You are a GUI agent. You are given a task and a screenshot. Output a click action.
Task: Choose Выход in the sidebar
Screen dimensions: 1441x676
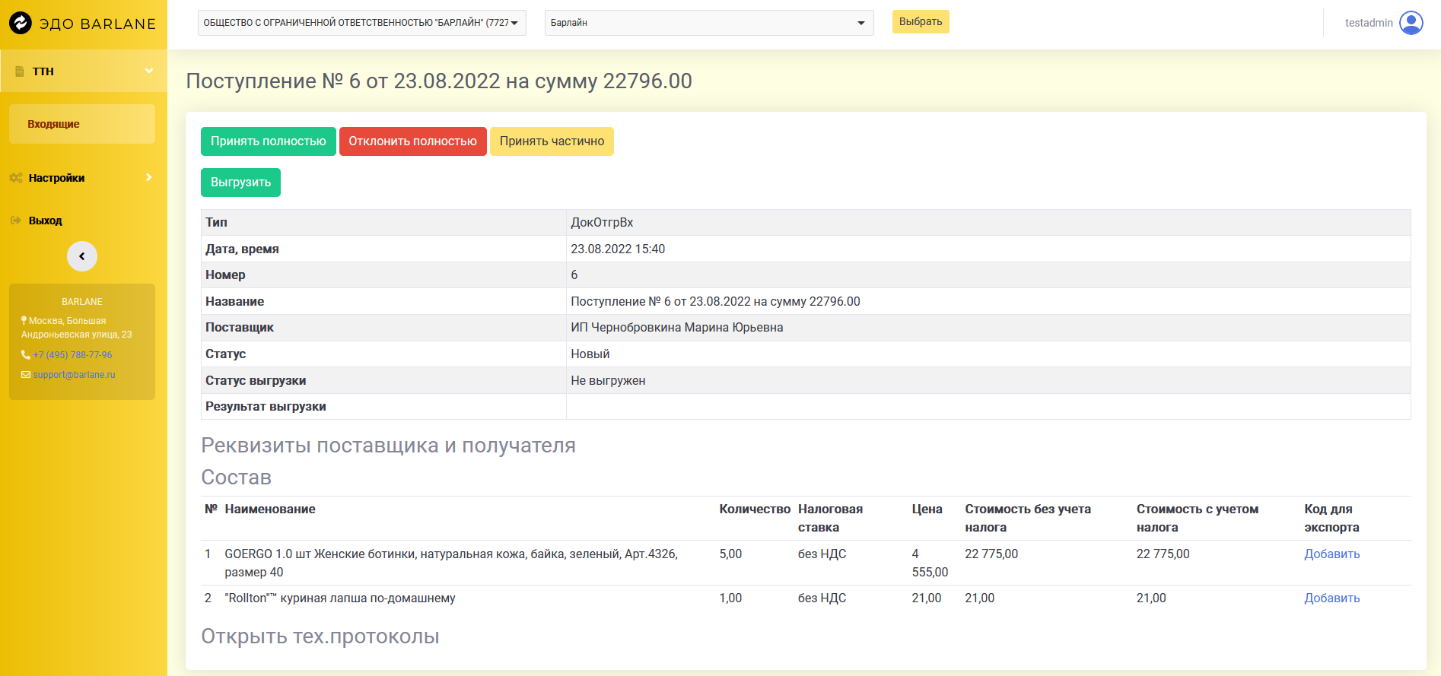(x=84, y=221)
